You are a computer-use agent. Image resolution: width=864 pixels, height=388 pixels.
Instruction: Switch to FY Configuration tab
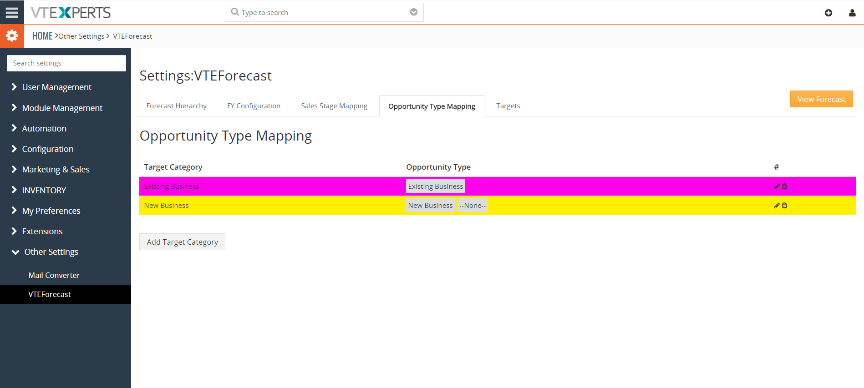(254, 106)
